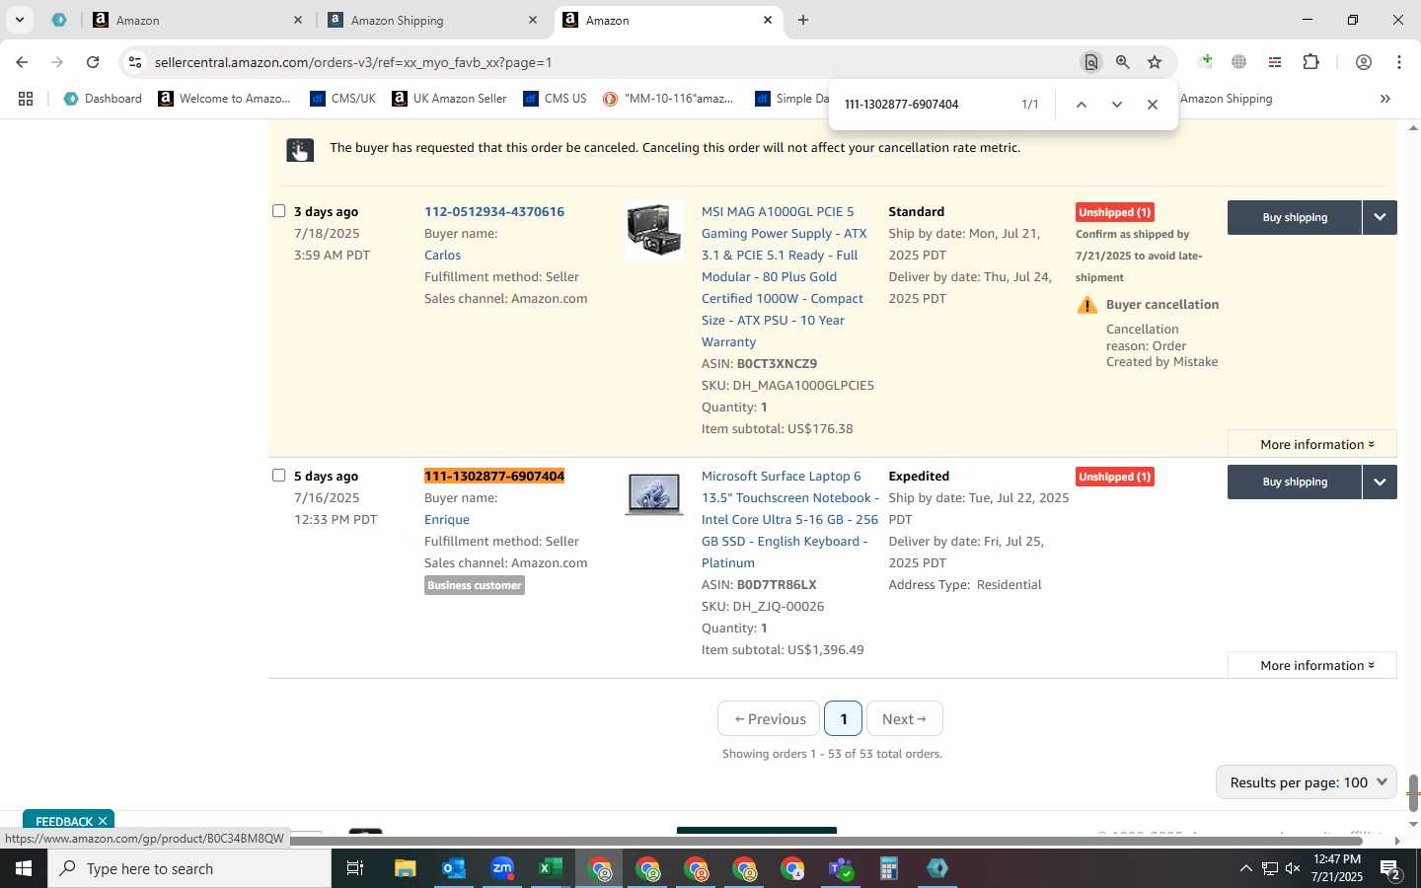Click the MSI power supply thumbnail

(x=653, y=231)
